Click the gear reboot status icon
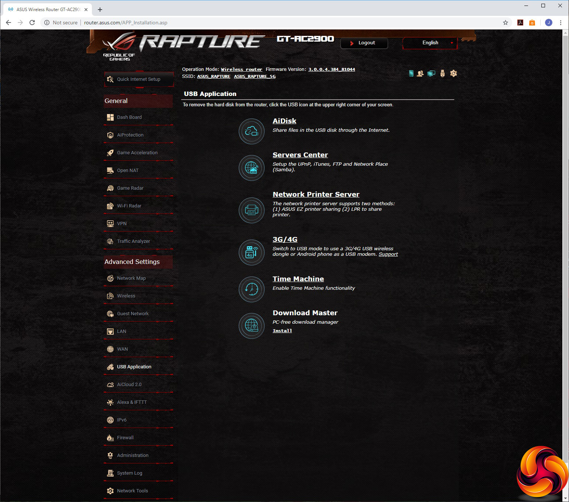This screenshot has height=502, width=569. [x=454, y=73]
